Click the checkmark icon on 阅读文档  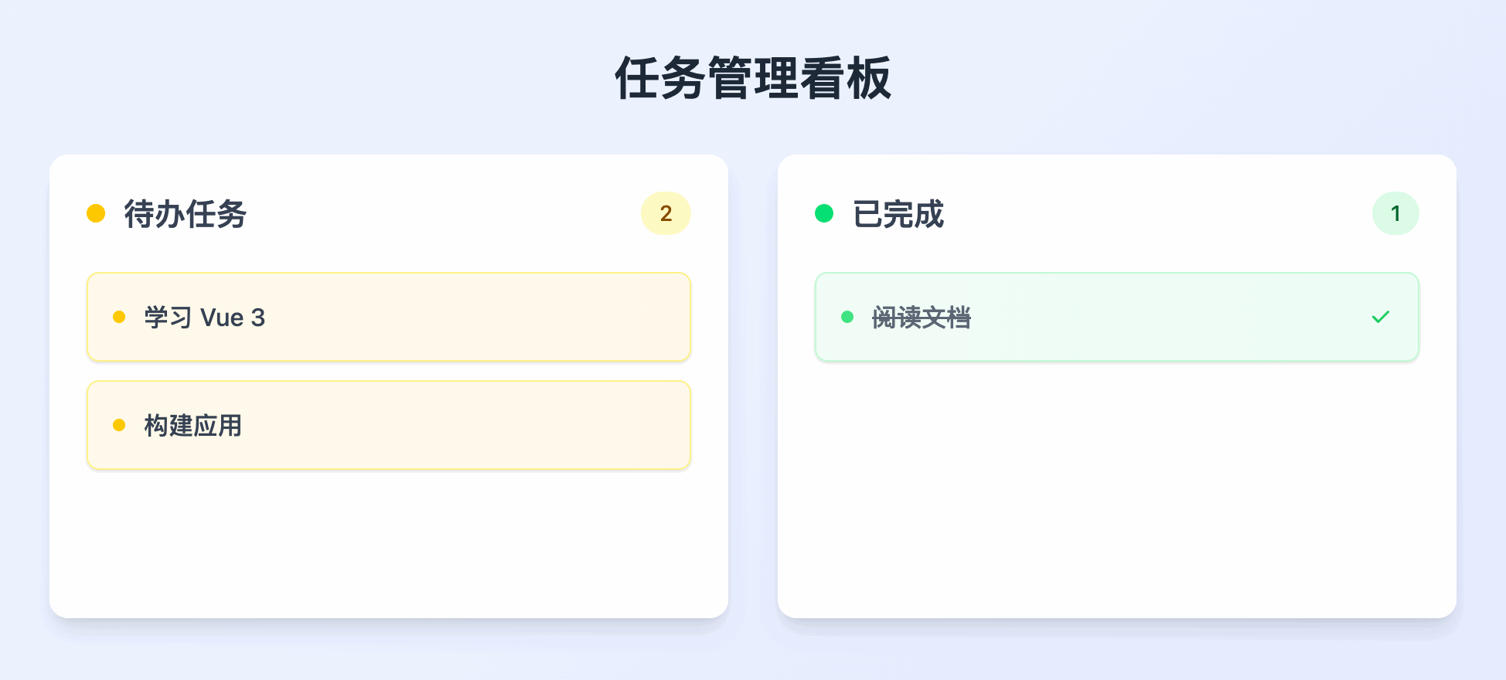click(x=1381, y=317)
